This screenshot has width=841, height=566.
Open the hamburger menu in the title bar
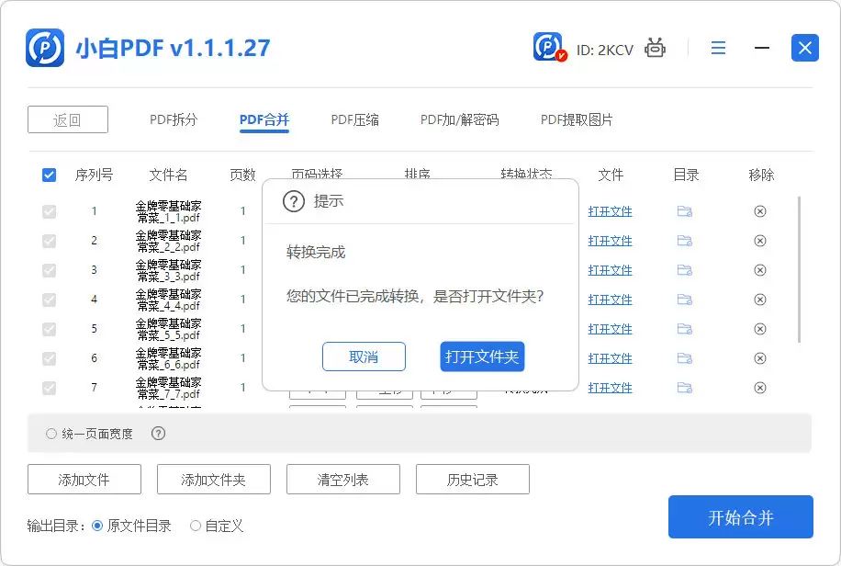tap(718, 48)
